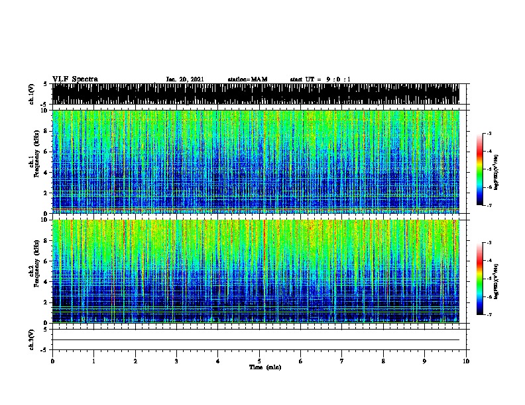Image resolution: width=525 pixels, height=405 pixels.
Task: Click the "-3" label on ch.2 color bar
Action: [489, 243]
